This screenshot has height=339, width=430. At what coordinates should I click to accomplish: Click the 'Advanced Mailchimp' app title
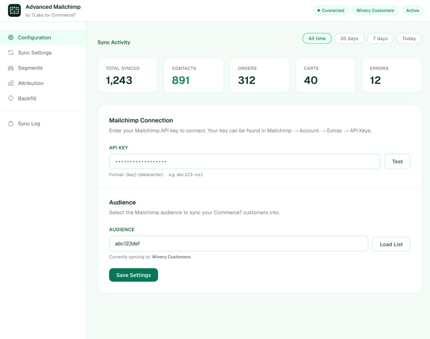coord(53,7)
